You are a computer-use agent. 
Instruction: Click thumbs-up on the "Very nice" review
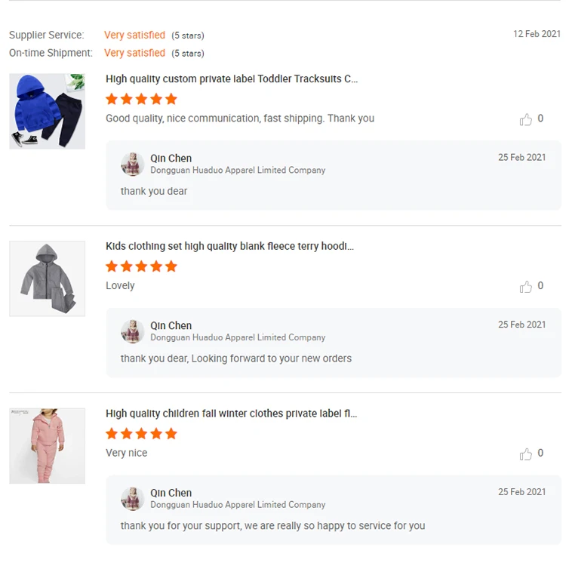pyautogui.click(x=526, y=454)
